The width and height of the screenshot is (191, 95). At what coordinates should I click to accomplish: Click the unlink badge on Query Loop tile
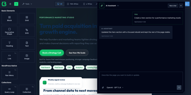[15, 87]
